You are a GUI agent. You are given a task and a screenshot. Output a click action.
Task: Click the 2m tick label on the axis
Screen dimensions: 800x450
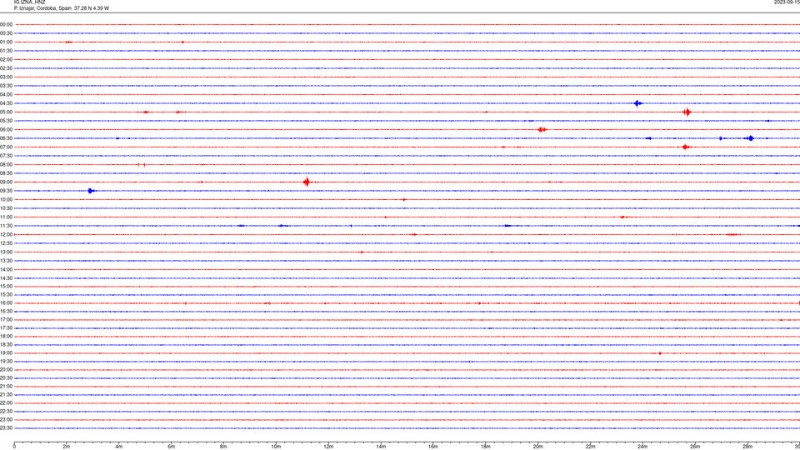[x=67, y=447]
